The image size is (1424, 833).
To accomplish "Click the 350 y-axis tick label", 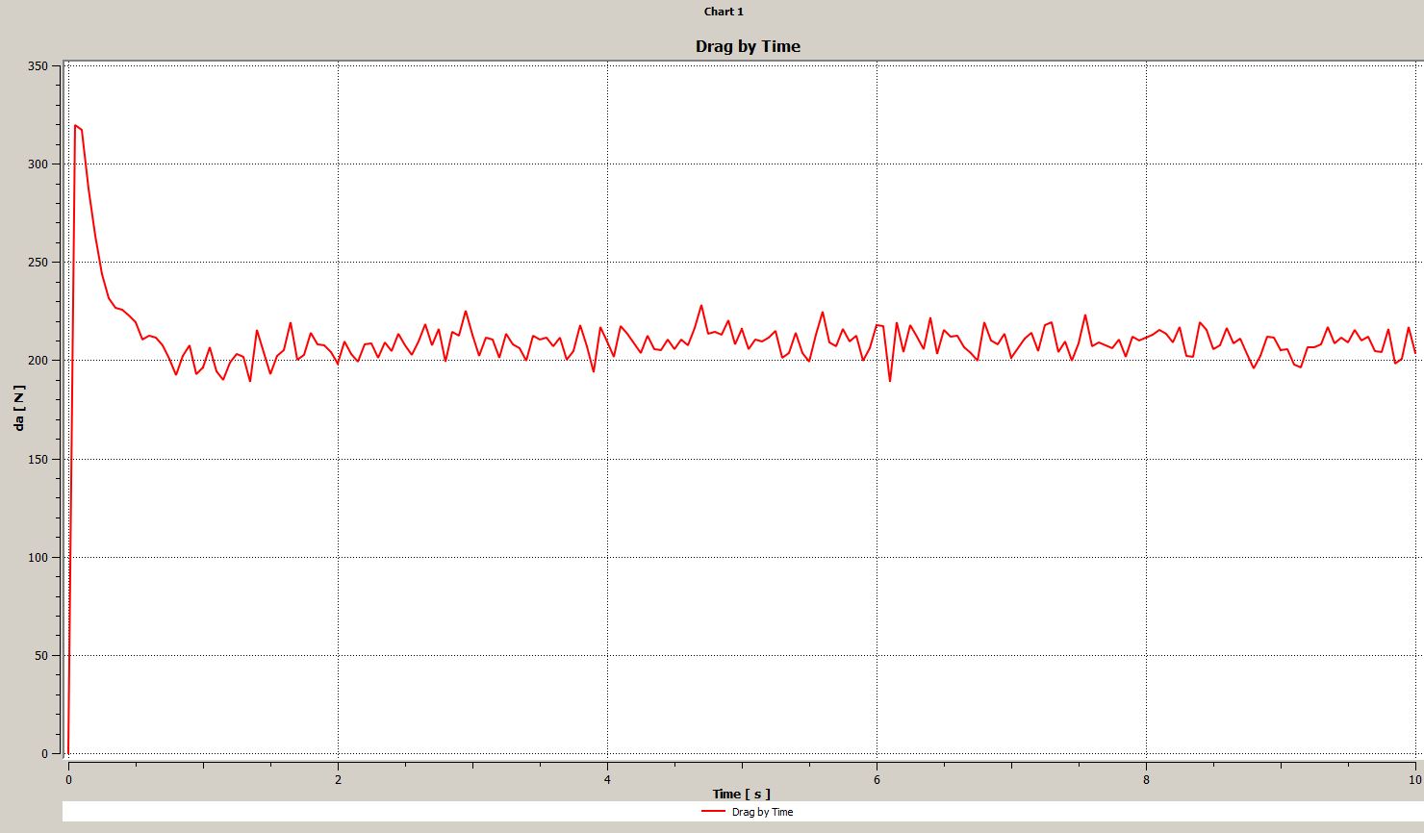I will (38, 66).
